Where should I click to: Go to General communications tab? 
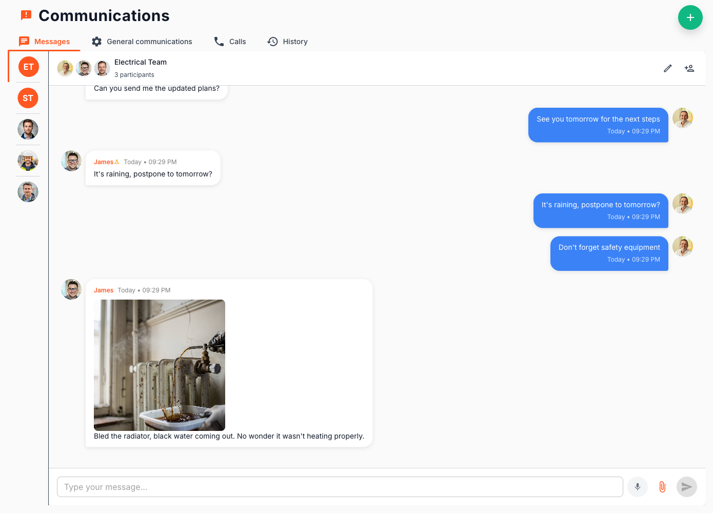tap(142, 42)
